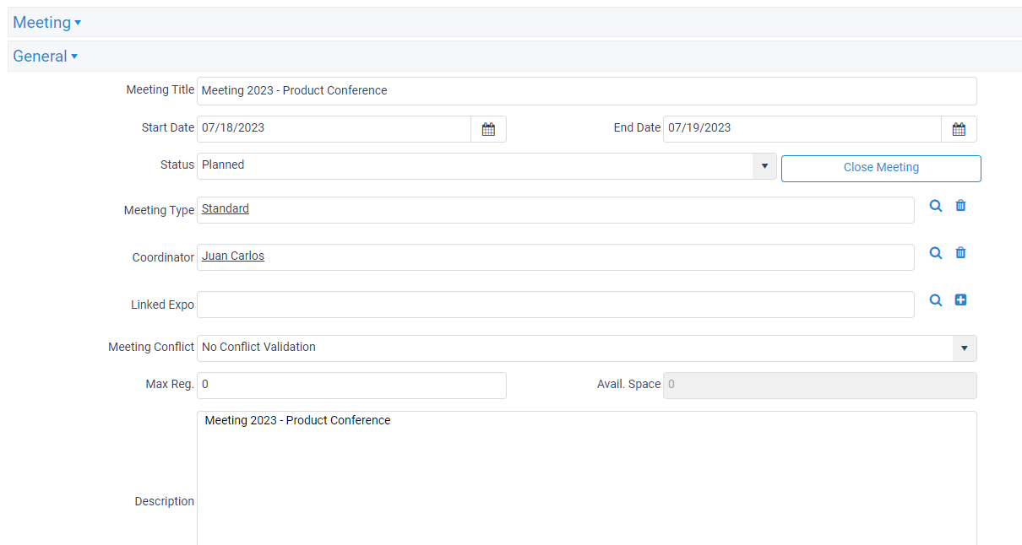Remove Juan Carlos as Coordinator
The image size is (1022, 545).
point(960,252)
